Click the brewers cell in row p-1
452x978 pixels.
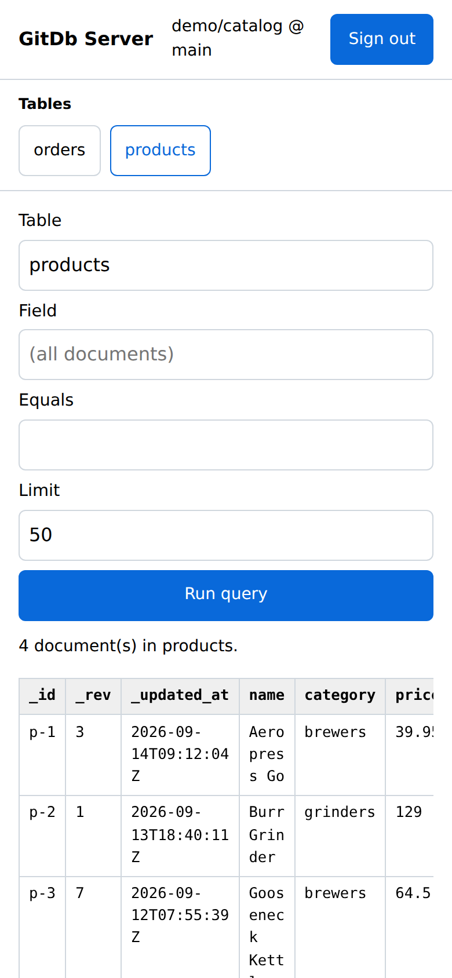coord(340,755)
